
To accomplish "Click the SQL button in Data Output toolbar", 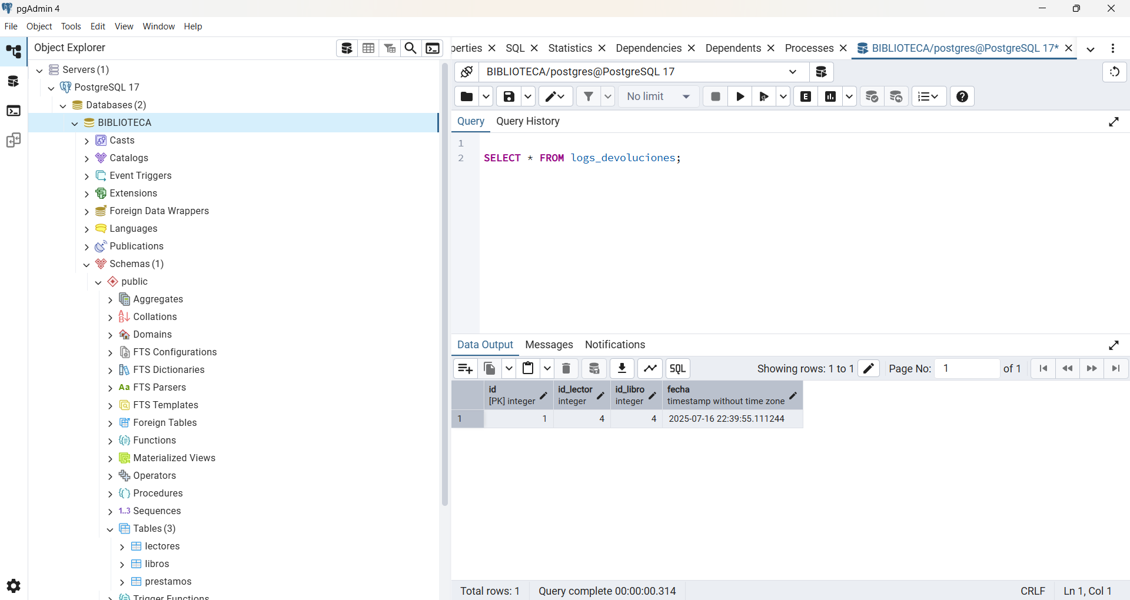I will point(678,368).
